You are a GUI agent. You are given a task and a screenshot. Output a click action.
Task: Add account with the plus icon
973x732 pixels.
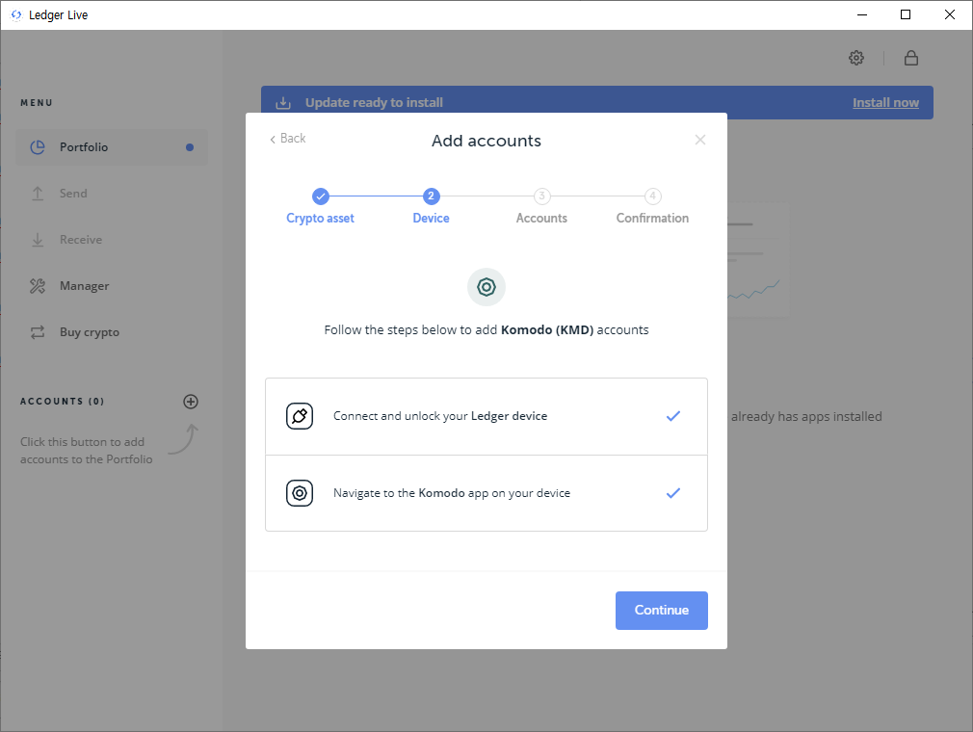click(x=191, y=402)
